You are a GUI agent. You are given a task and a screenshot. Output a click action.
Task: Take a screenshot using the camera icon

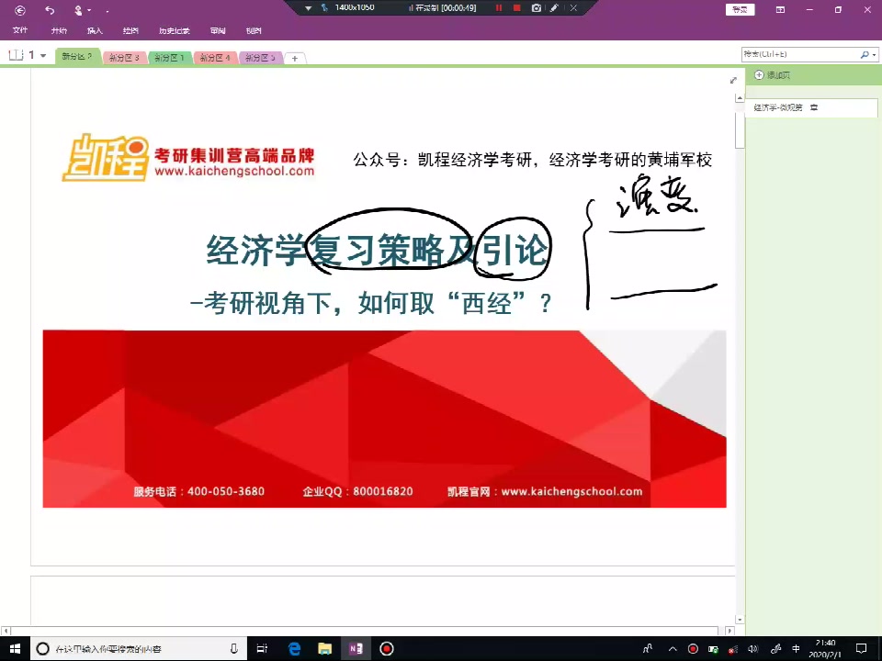537,8
